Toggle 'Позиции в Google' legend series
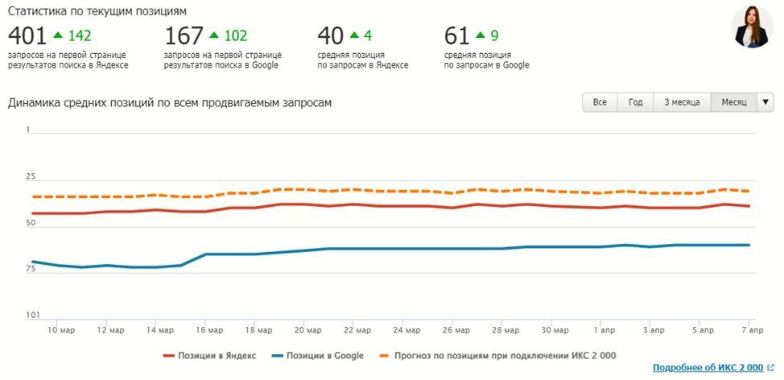 [x=325, y=355]
